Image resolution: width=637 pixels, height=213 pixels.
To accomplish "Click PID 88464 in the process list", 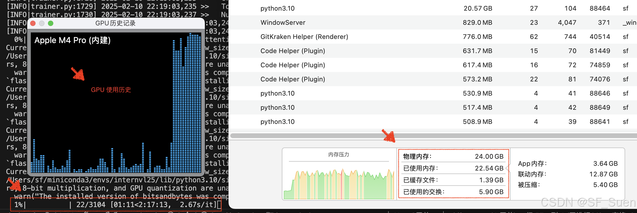I will point(600,8).
